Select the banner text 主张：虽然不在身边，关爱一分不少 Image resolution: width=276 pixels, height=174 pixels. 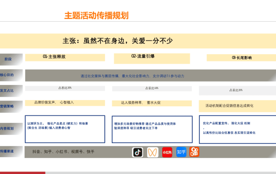coord(118,41)
